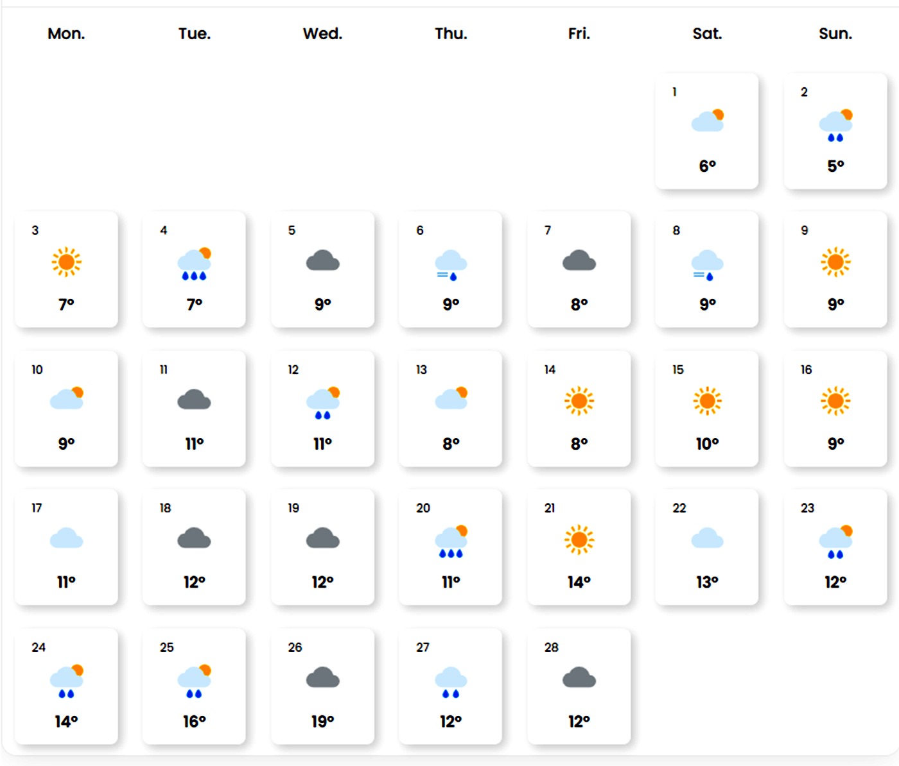Click the Thu. weekday header
Image resolution: width=899 pixels, height=766 pixels.
tap(450, 33)
